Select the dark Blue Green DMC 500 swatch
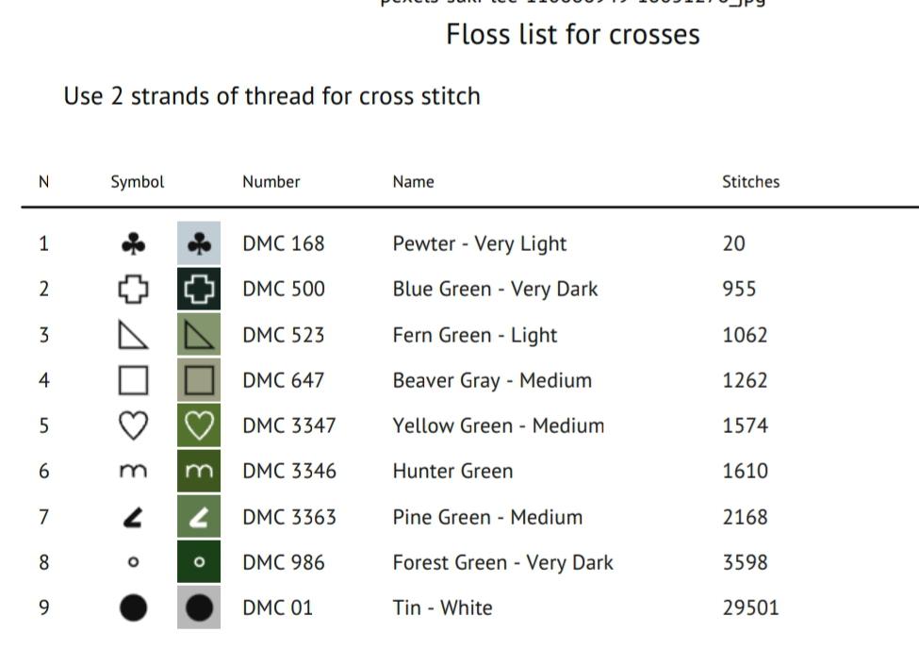 pos(199,289)
